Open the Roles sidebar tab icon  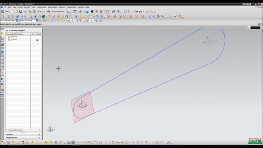(2, 90)
